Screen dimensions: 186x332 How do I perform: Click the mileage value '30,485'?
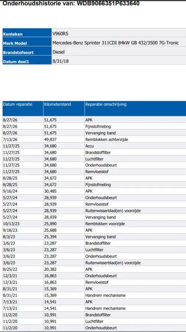(50, 191)
